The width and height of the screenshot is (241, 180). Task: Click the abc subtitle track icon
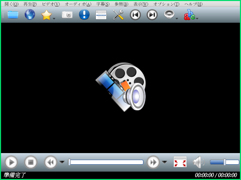(x=189, y=15)
